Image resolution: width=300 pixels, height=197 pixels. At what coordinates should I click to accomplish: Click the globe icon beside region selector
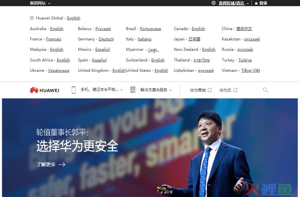point(214,3)
